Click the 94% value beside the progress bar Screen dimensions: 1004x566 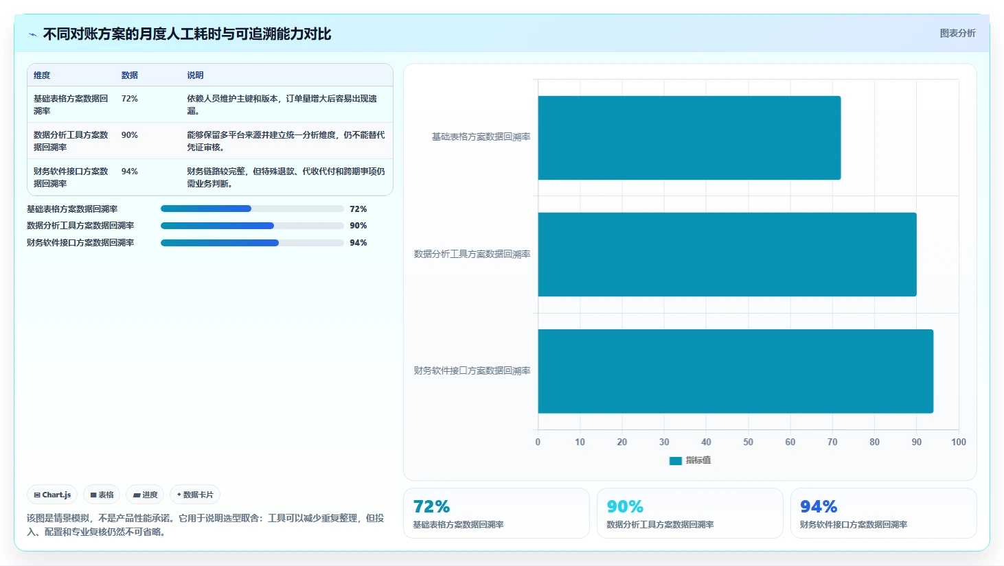(358, 243)
